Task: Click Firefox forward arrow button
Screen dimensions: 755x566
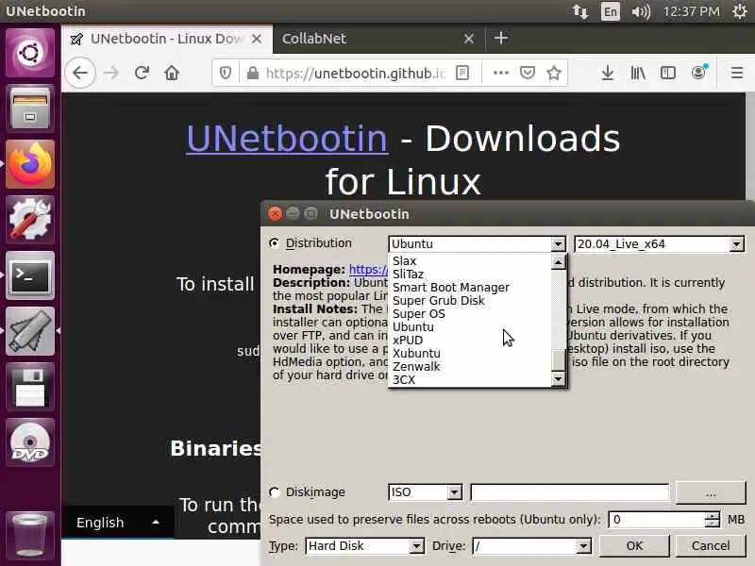Action: pyautogui.click(x=111, y=74)
